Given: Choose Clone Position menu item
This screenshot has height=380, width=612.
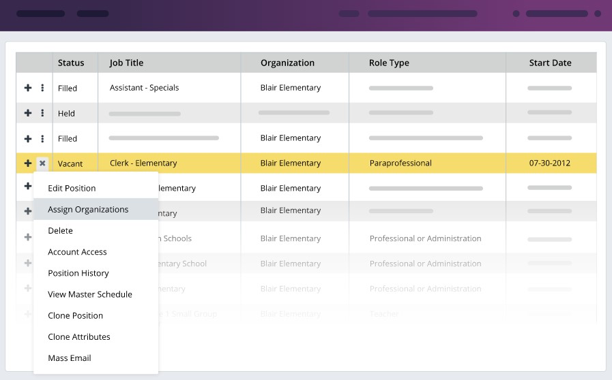Looking at the screenshot, I should click(x=76, y=315).
